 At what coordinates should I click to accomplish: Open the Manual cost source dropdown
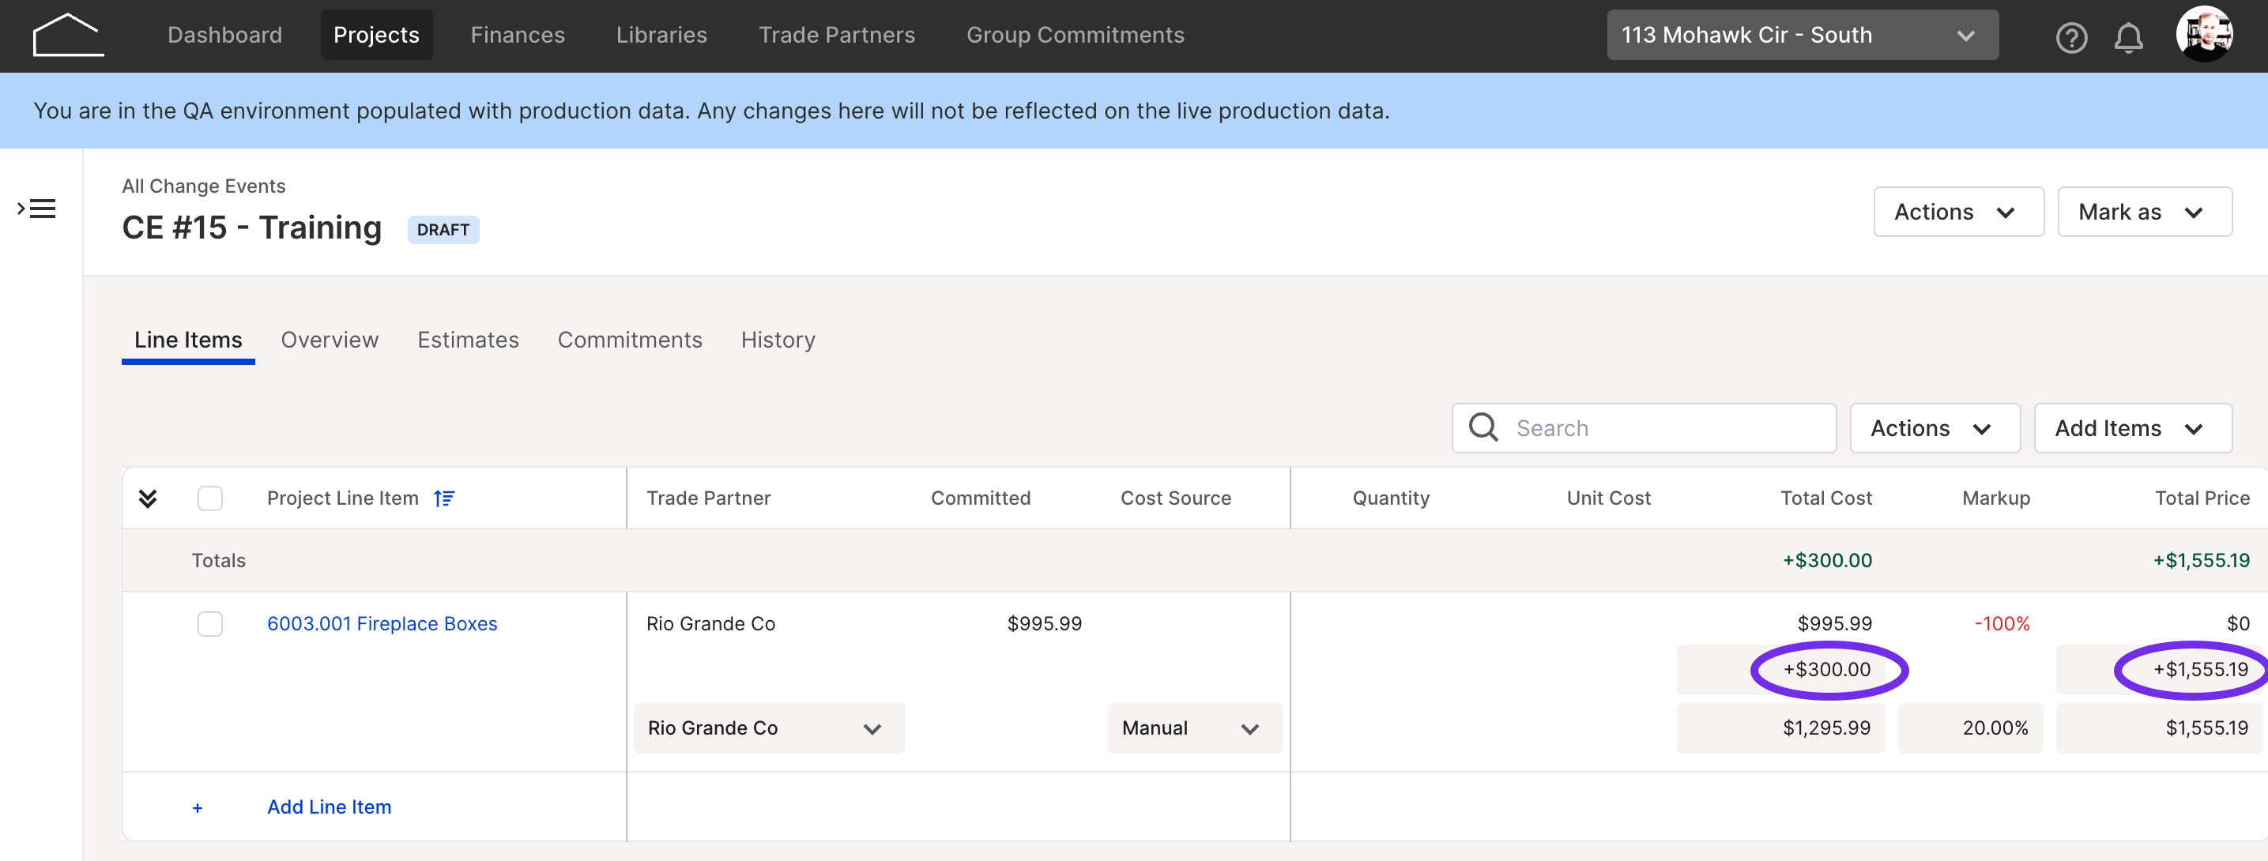[x=1194, y=728]
